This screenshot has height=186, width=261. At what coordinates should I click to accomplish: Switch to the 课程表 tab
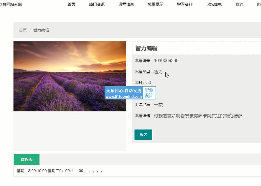26,159
